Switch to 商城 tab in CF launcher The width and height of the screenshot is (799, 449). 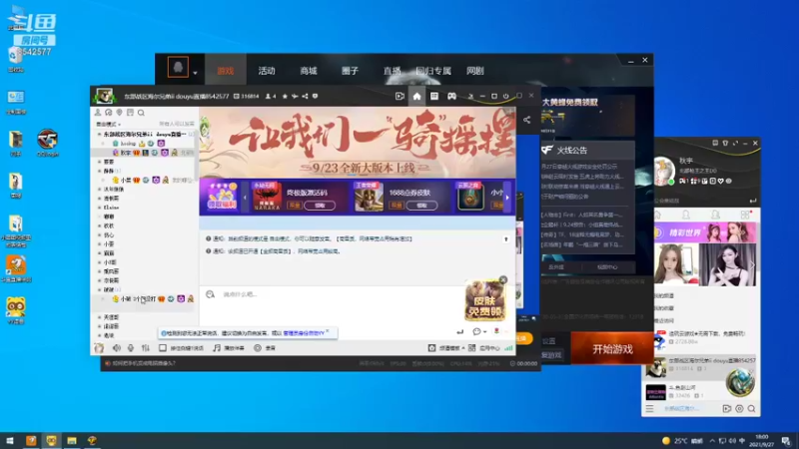[309, 71]
